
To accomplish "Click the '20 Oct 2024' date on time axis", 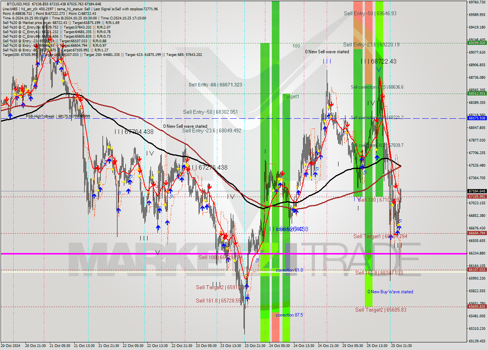I will (11, 346).
